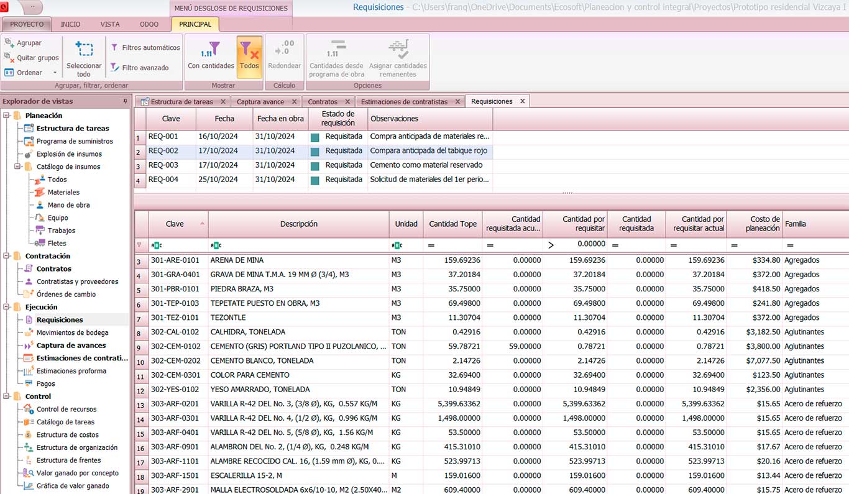This screenshot has height=494, width=849.
Task: Click the Redondear button
Action: tap(284, 56)
